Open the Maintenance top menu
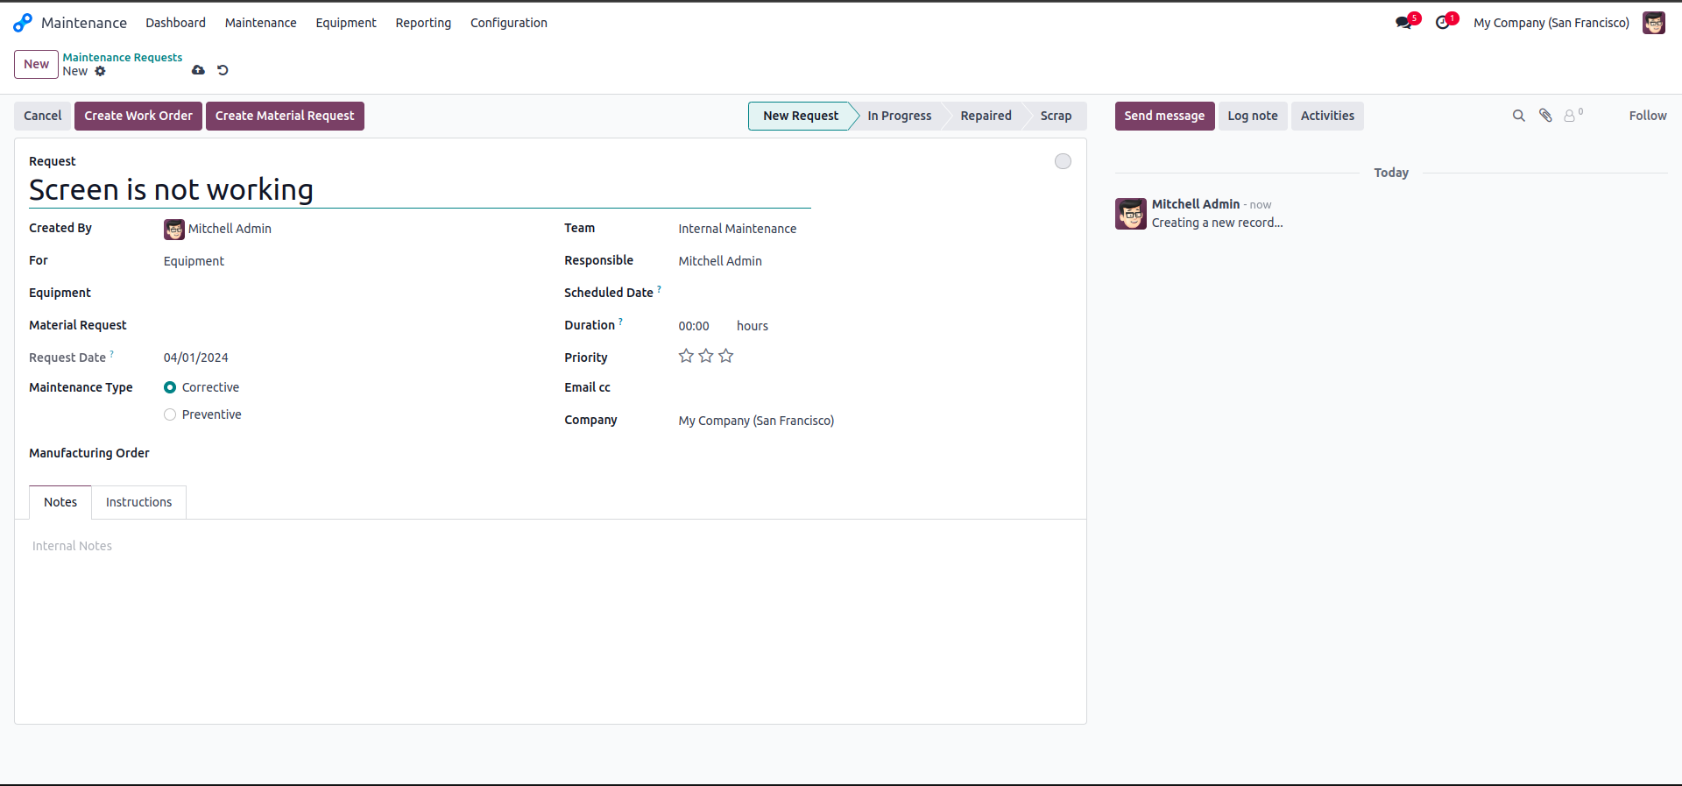The height and width of the screenshot is (786, 1682). [x=260, y=23]
